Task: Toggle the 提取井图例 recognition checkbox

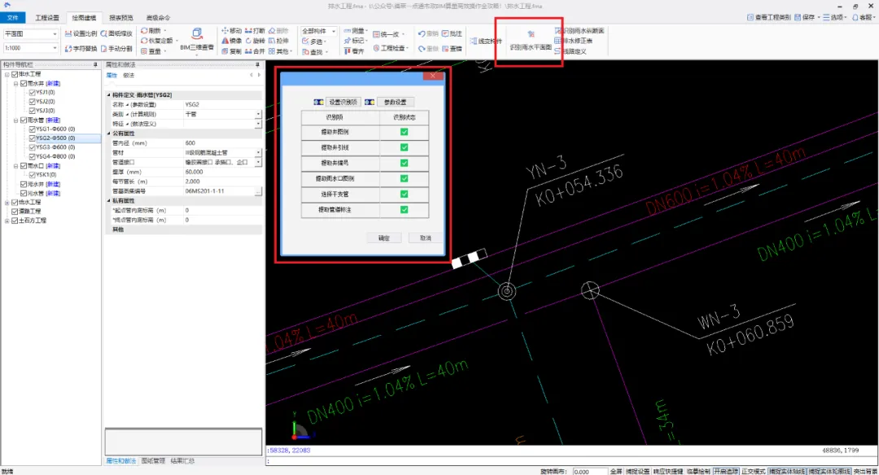Action: point(405,133)
